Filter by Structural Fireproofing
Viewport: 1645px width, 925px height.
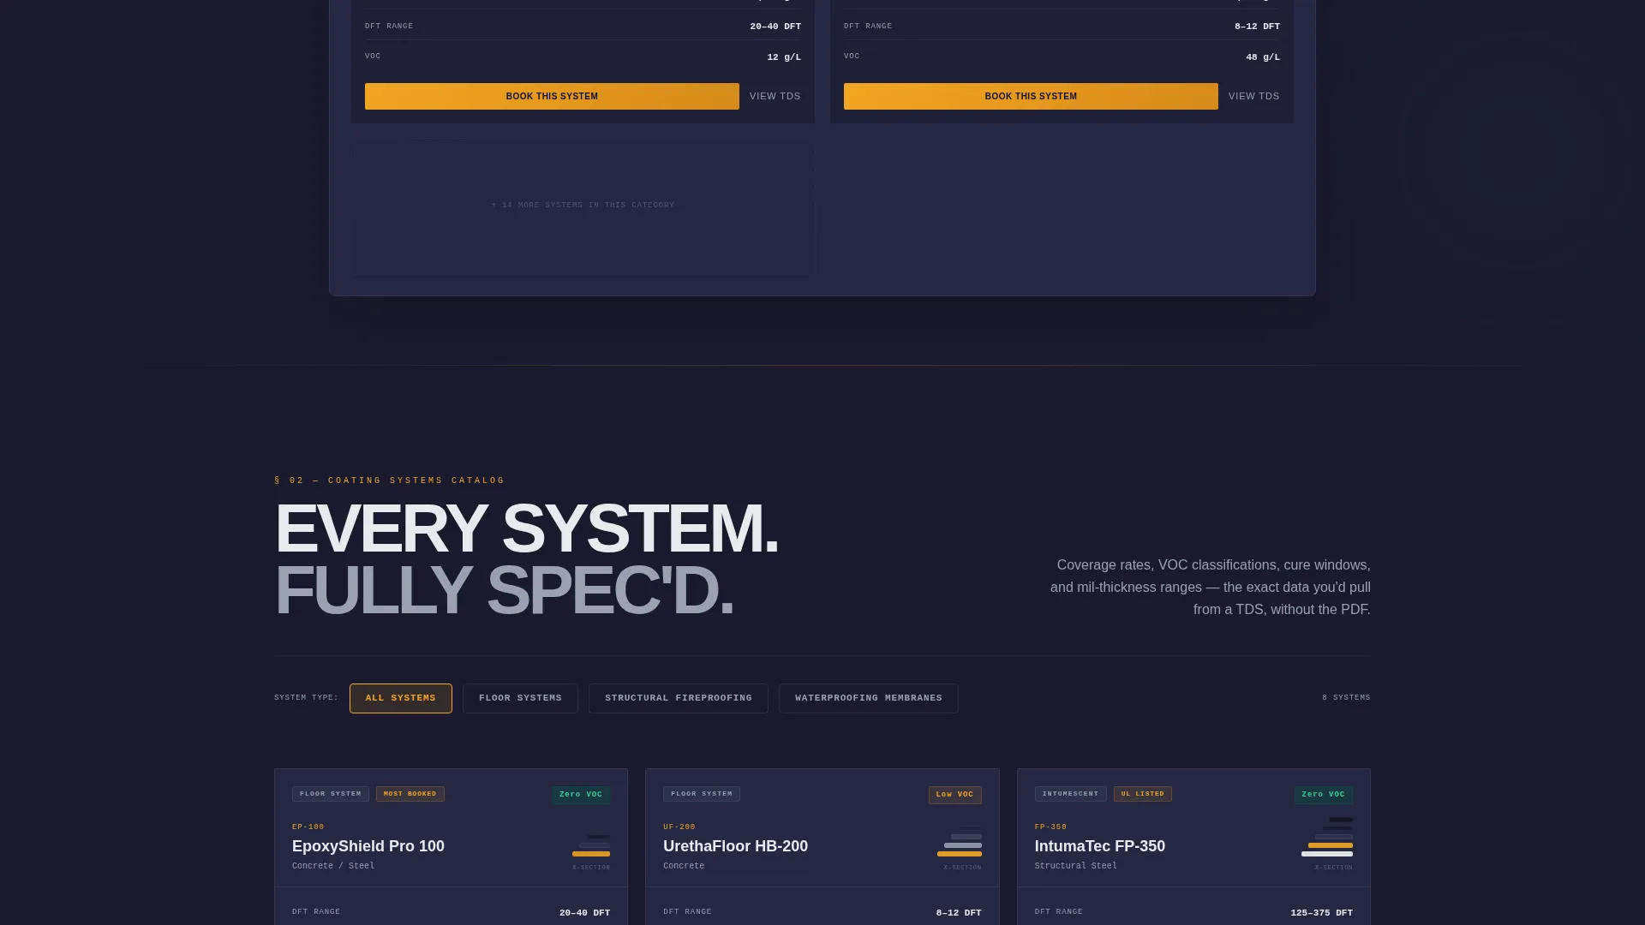679,698
